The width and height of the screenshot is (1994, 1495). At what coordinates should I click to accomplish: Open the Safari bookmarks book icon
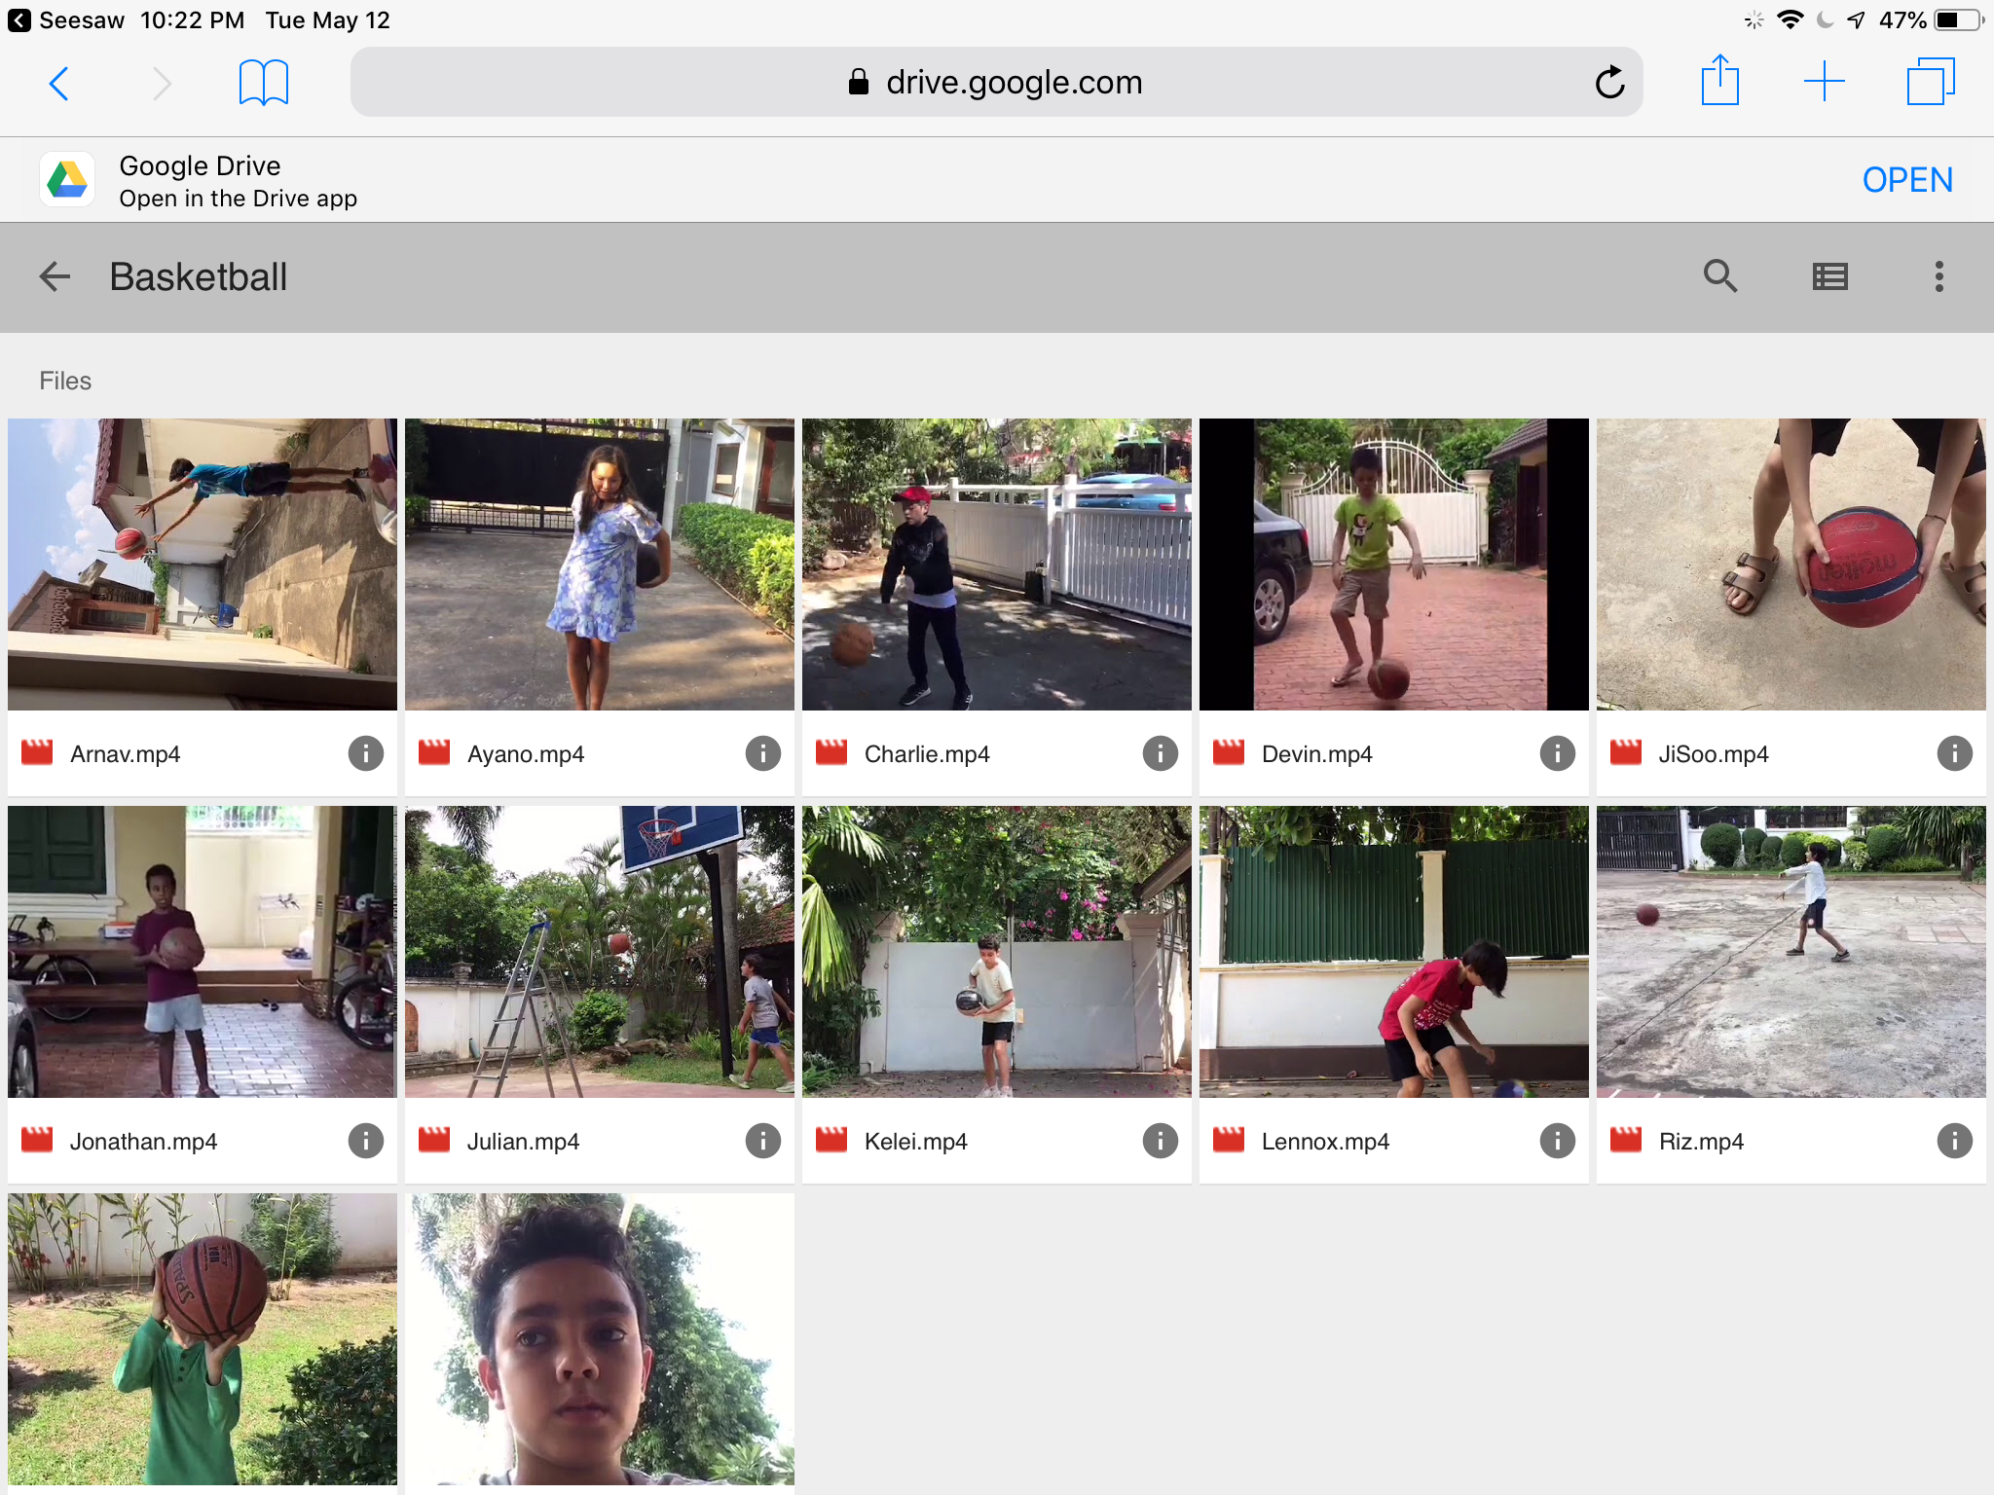pyautogui.click(x=263, y=83)
